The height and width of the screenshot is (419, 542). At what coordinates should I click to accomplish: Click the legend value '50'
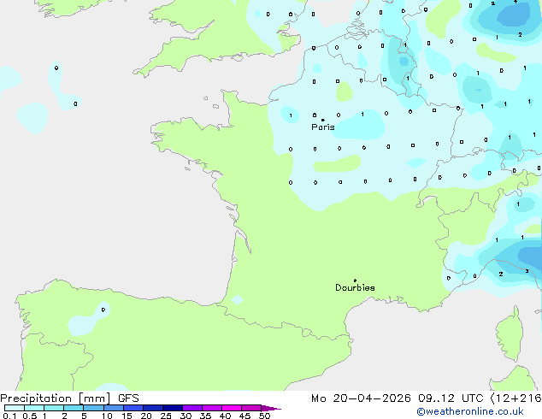click(264, 416)
